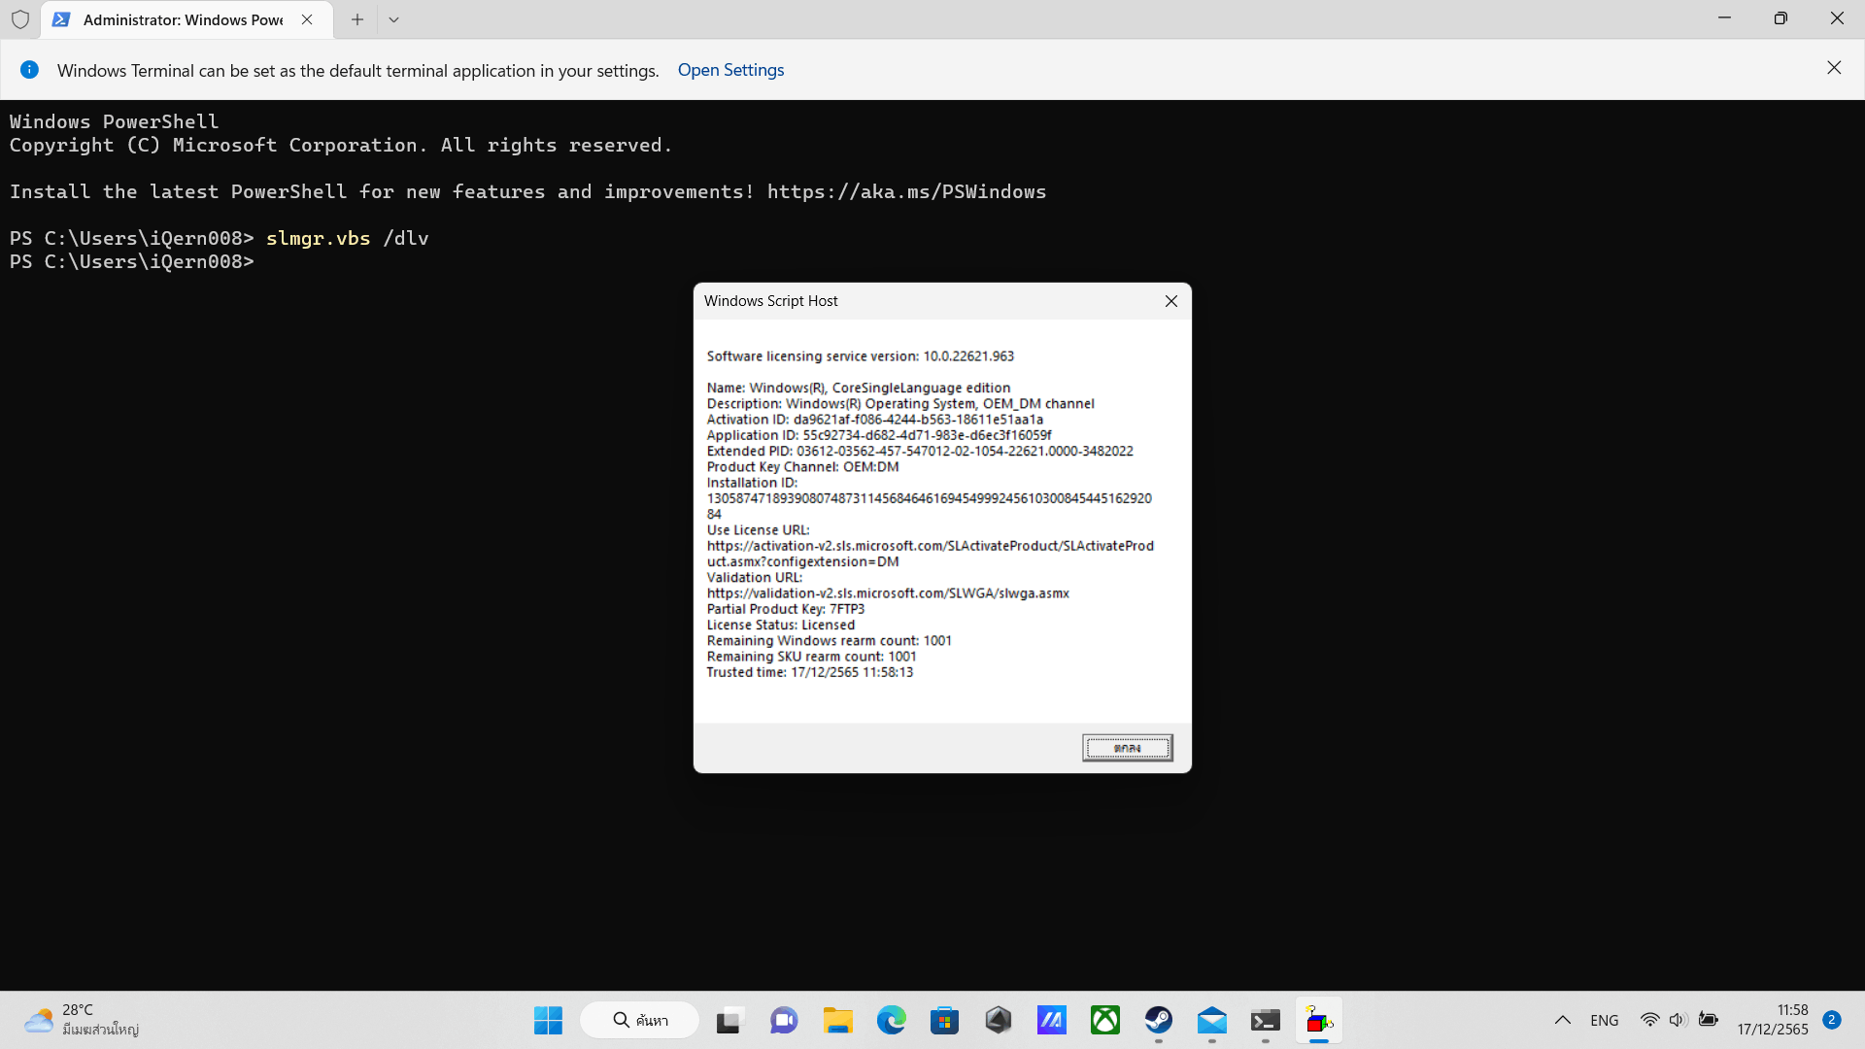Close the Windows Script Host dialog

(1170, 301)
